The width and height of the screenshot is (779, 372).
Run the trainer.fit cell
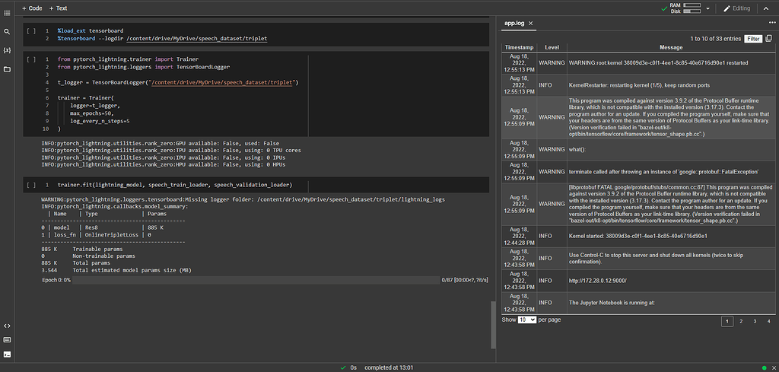pyautogui.click(x=31, y=185)
